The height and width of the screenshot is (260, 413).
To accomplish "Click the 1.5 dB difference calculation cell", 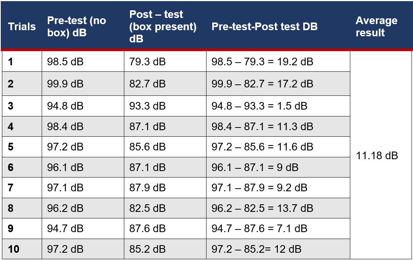I will point(259,106).
